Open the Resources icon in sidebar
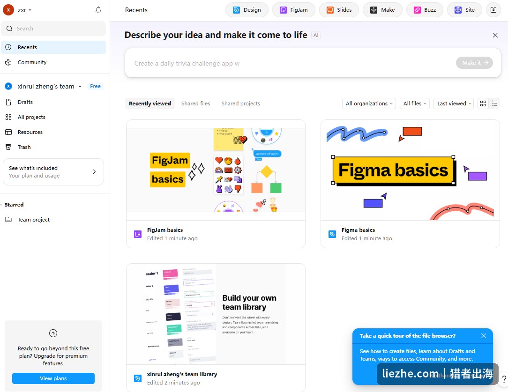This screenshot has height=392, width=508. point(8,132)
